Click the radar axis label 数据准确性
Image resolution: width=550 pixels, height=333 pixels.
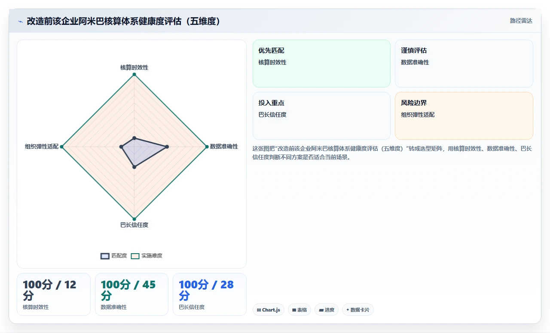click(224, 147)
